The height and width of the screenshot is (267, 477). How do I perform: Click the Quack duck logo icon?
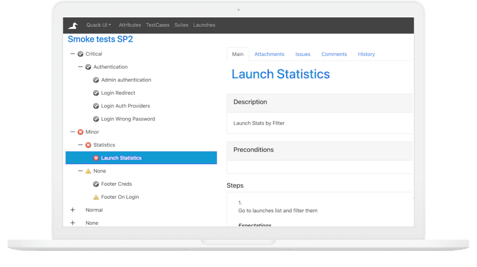[x=73, y=25]
